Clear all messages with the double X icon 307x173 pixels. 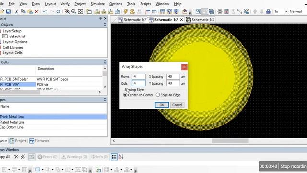tap(23, 157)
